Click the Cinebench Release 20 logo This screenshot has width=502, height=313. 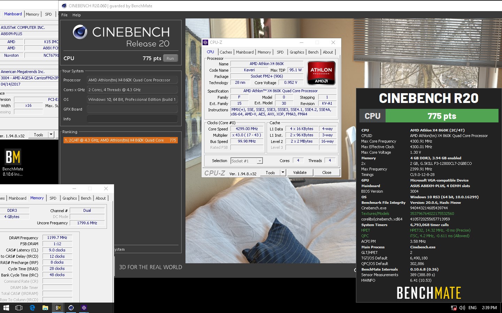(121, 36)
